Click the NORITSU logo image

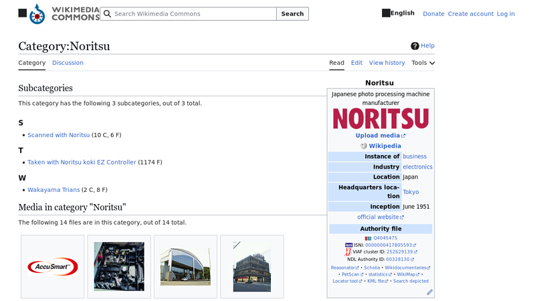(x=381, y=119)
